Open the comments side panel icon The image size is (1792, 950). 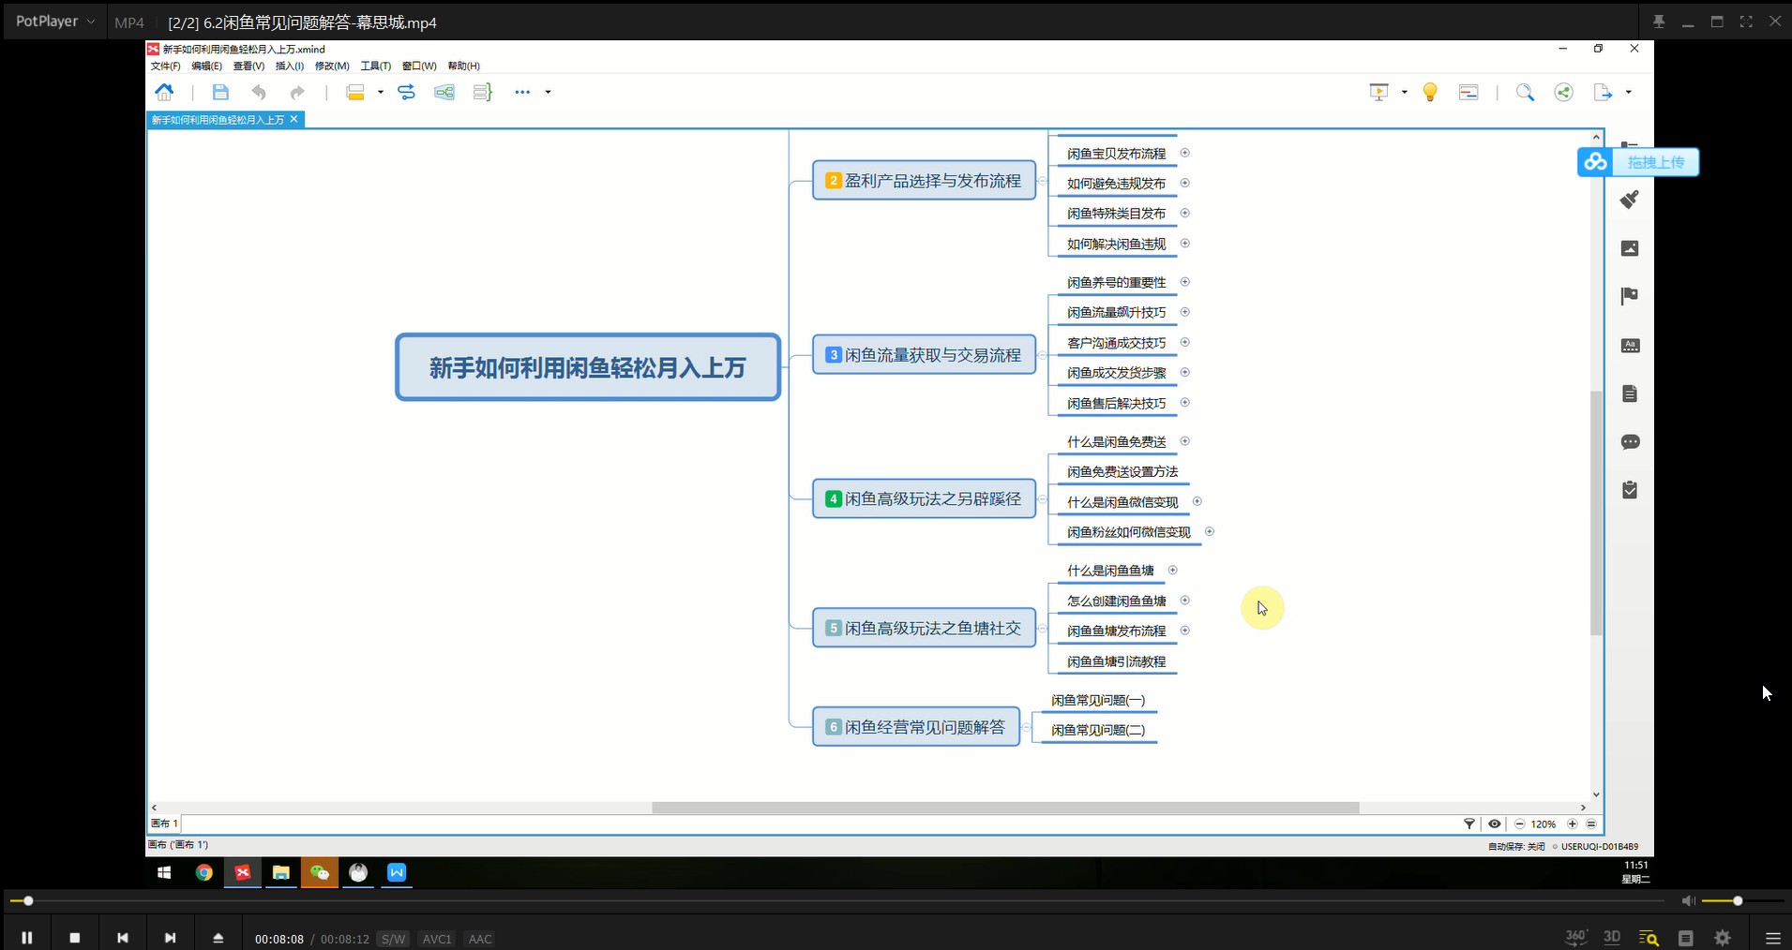click(x=1630, y=442)
